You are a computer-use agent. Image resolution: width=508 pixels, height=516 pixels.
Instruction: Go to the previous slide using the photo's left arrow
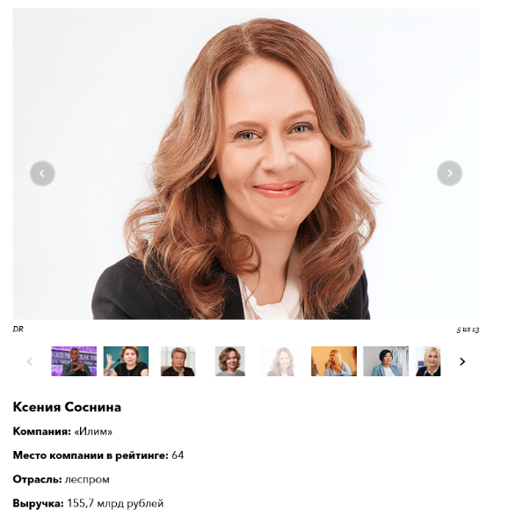point(42,173)
